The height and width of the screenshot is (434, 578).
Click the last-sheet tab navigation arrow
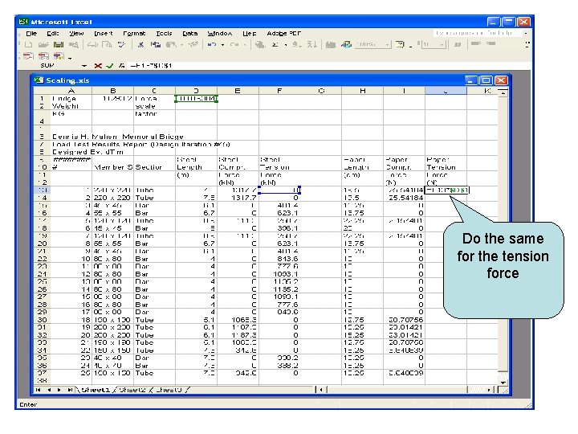point(70,390)
